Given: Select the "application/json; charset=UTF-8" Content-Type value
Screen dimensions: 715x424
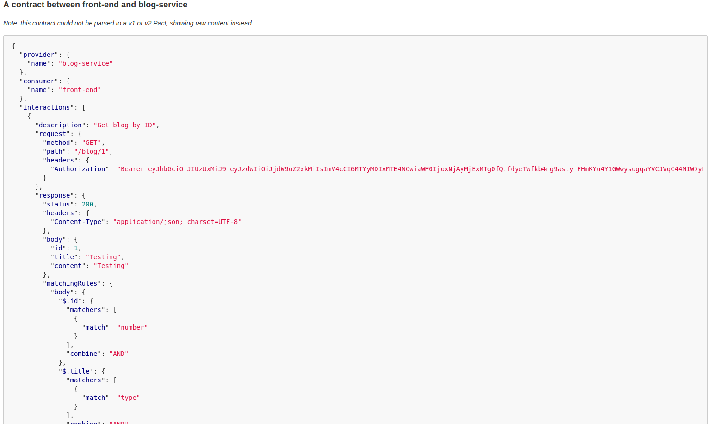Looking at the screenshot, I should [177, 222].
